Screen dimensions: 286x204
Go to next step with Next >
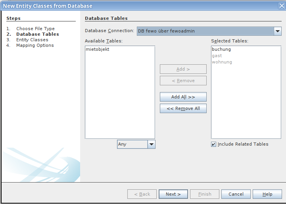coord(173,194)
